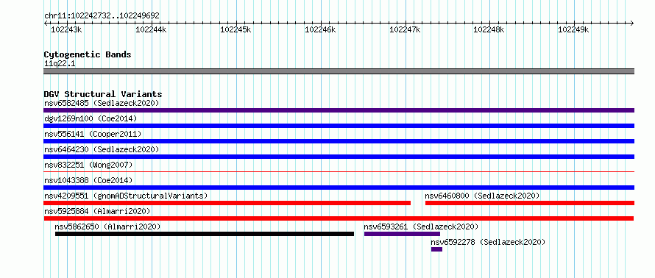Viewport: 655px width, 278px height.
Task: Select the purple nsv6593261 variant bar
Action: (403, 234)
